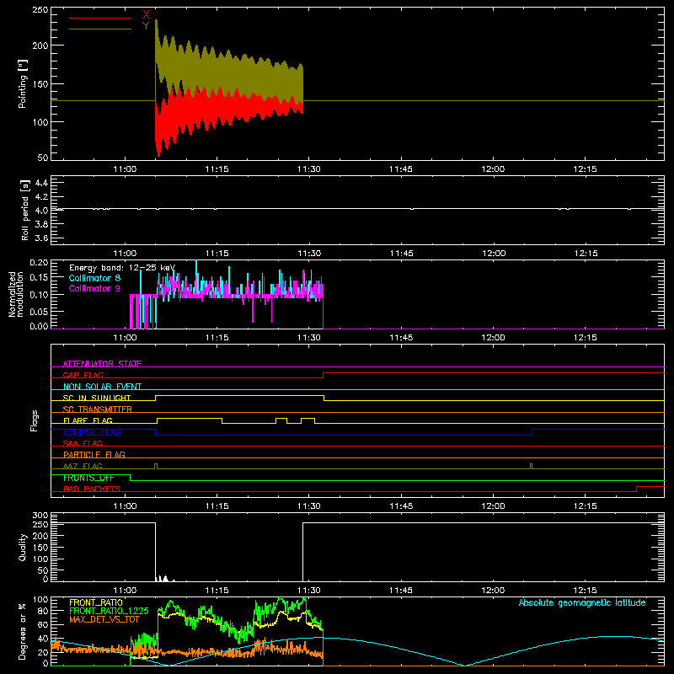This screenshot has height=674, width=674.
Task: Select the SAA_FLAG label
Action: tap(83, 443)
